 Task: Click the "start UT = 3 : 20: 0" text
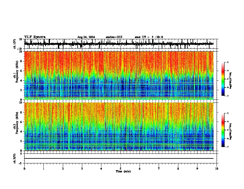coord(149,37)
